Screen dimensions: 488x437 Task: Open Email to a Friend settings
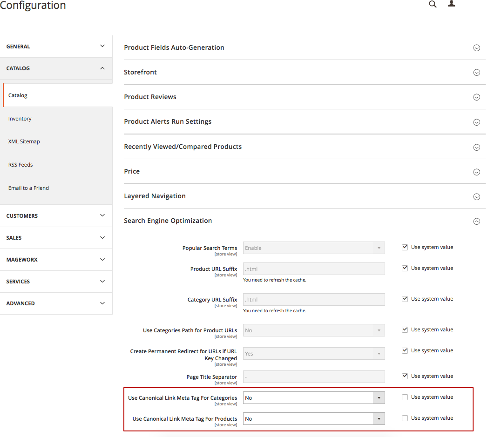28,188
